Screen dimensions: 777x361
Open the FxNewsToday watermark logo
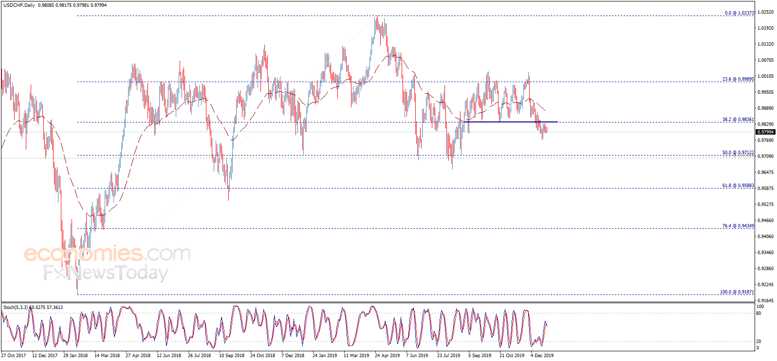click(x=106, y=273)
